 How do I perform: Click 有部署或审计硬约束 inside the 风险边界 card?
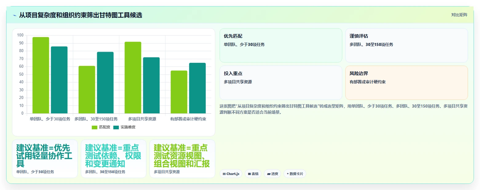[x=367, y=82]
